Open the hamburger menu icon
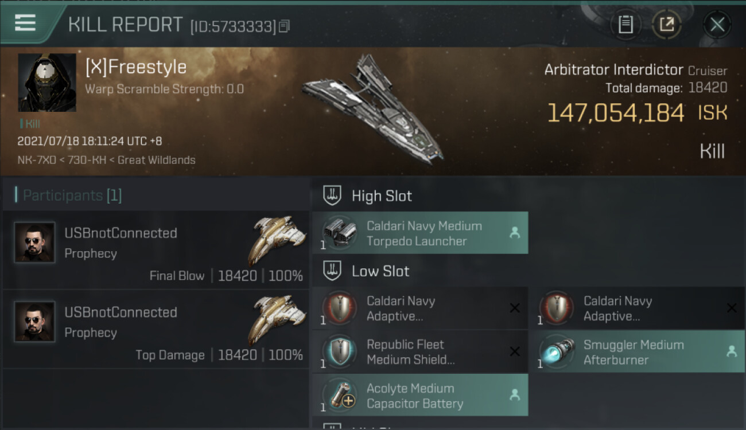Image resolution: width=746 pixels, height=430 pixels. [25, 24]
